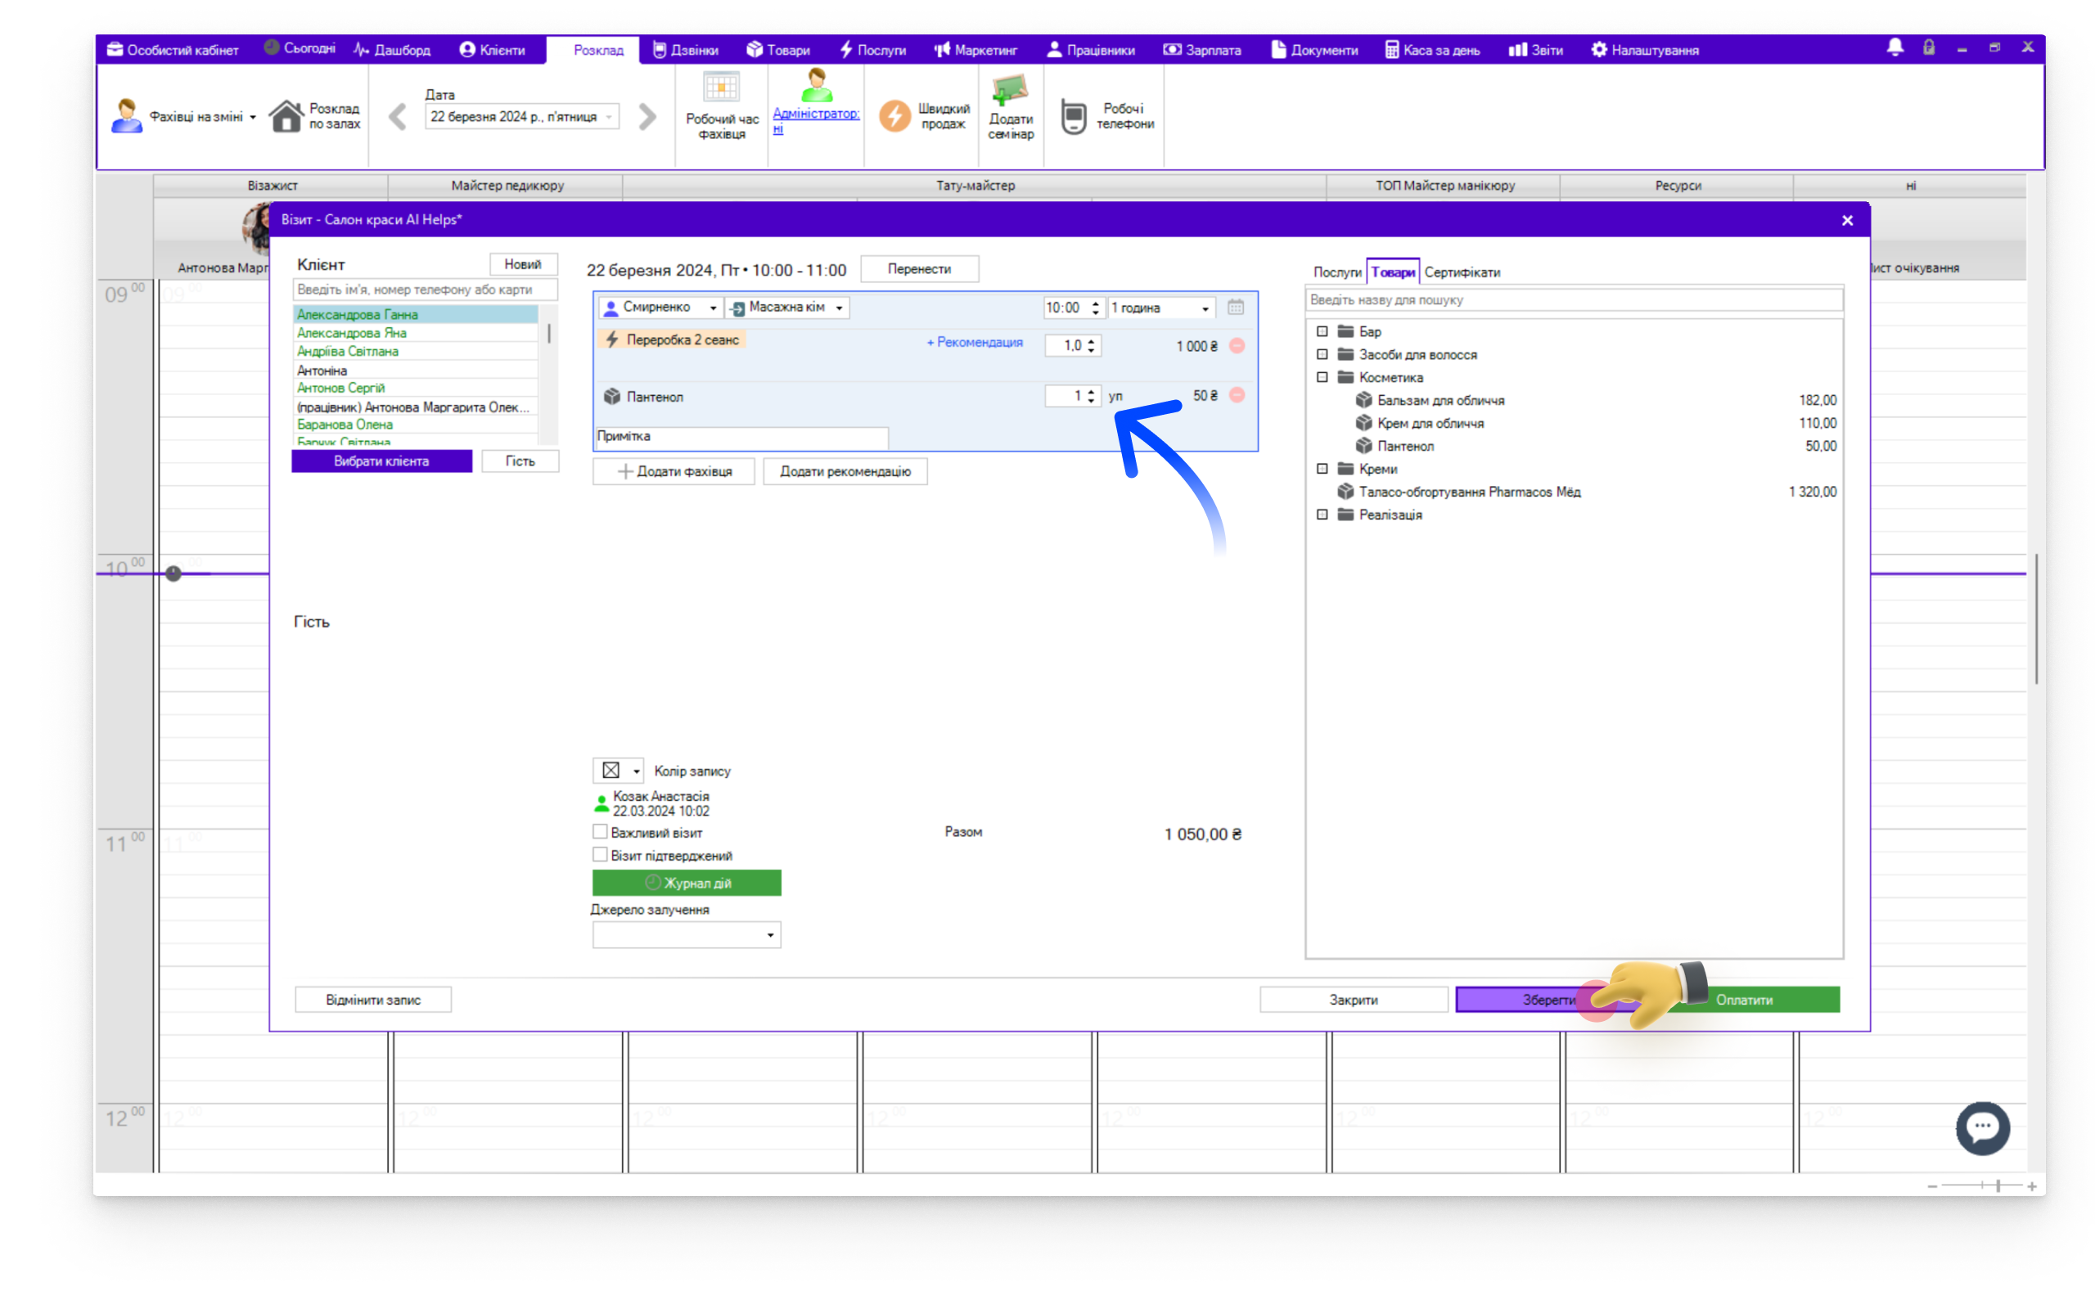The width and height of the screenshot is (2095, 1309).
Task: Close the Візит dialog window
Action: pos(1846,221)
